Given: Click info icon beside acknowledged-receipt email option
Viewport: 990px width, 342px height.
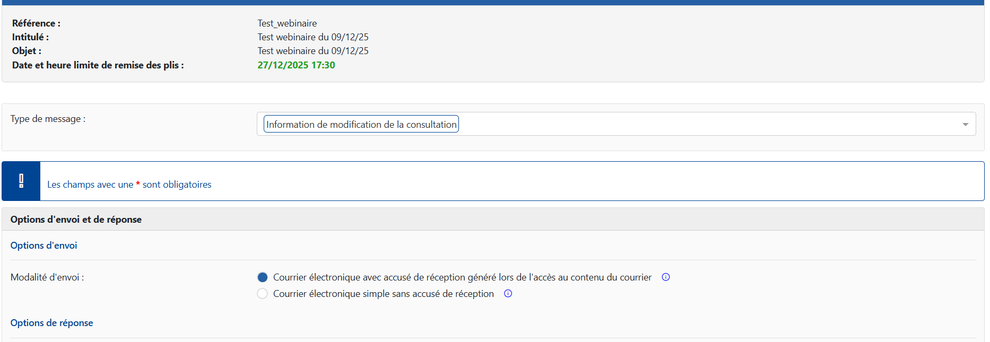Looking at the screenshot, I should pyautogui.click(x=665, y=277).
